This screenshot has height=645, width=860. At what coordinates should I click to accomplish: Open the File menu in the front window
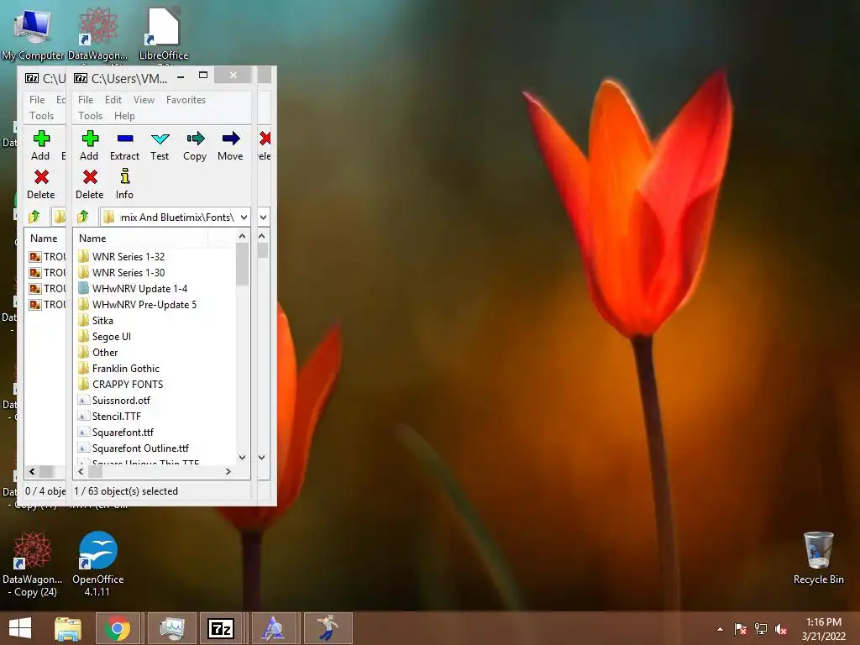[86, 100]
